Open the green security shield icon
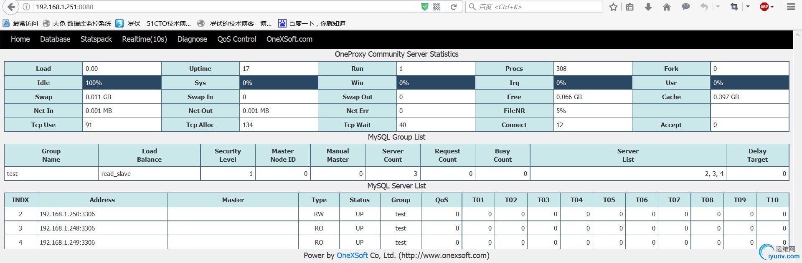The image size is (802, 263). [425, 7]
